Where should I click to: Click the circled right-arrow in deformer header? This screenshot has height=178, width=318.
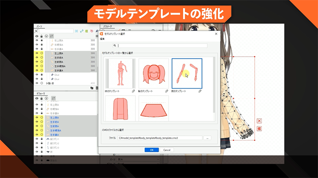(x=46, y=98)
